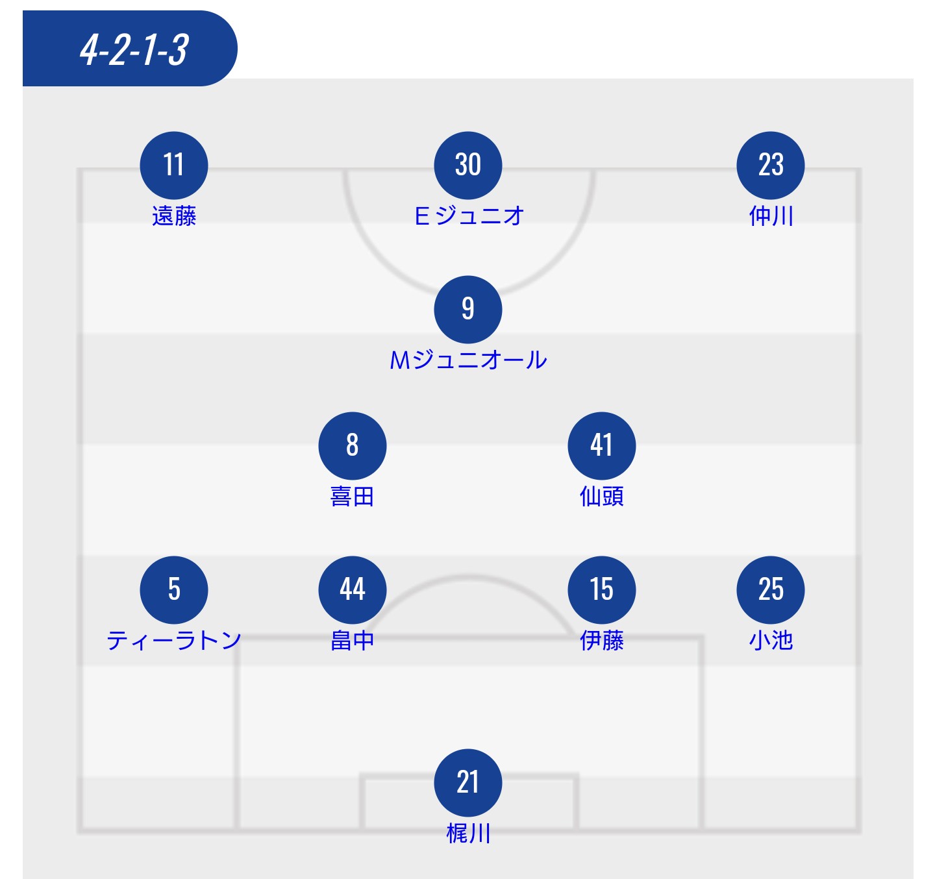Screen dimensions: 935x879
Task: Click player circle number 23
Action: [770, 165]
